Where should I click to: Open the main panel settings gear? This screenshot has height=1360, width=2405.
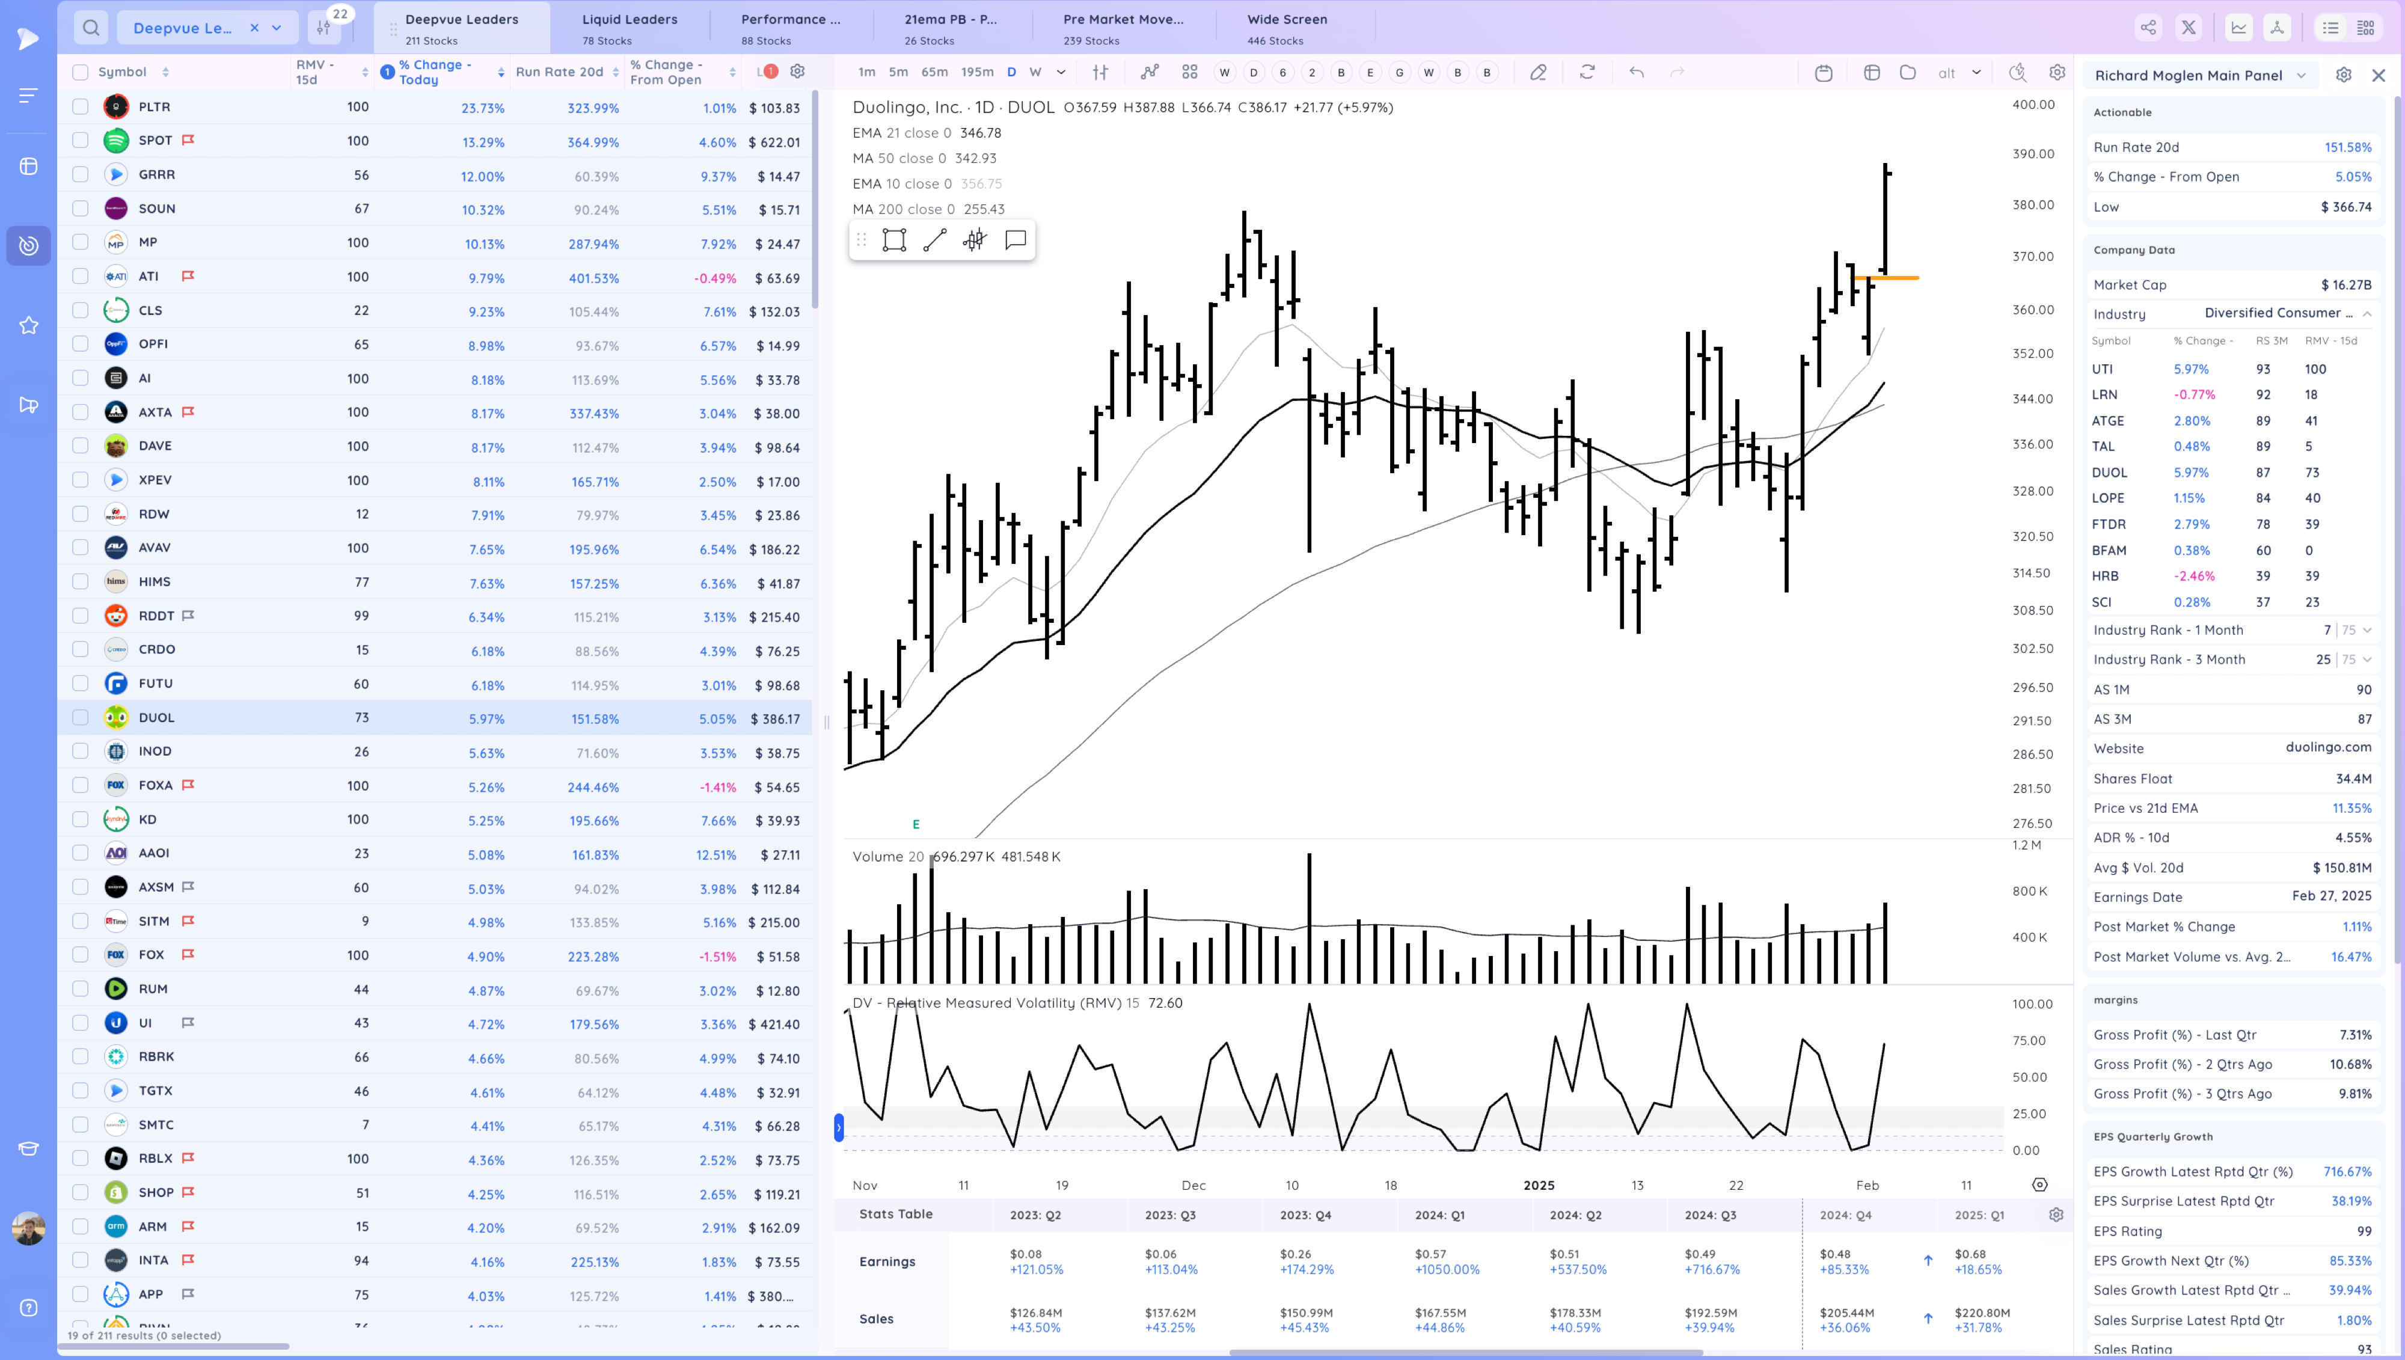[2343, 76]
